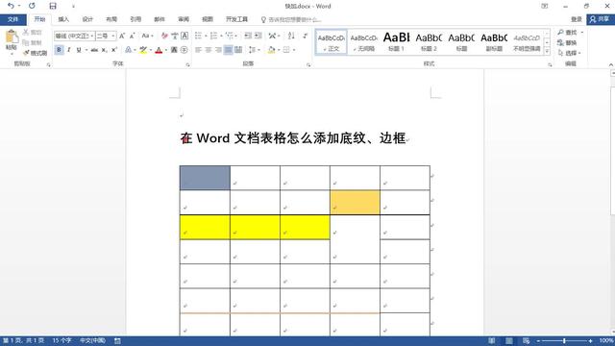Toggle Align Left paragraph alignment
The height and width of the screenshot is (346, 615).
pos(199,50)
